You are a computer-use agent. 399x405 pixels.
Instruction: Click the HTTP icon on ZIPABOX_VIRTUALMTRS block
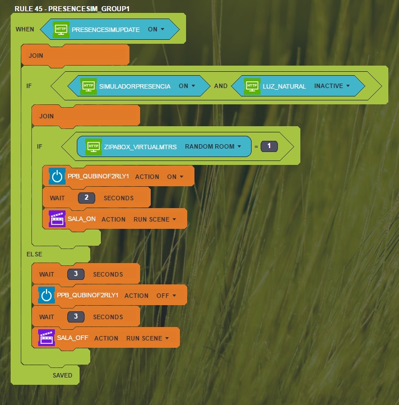coord(94,146)
